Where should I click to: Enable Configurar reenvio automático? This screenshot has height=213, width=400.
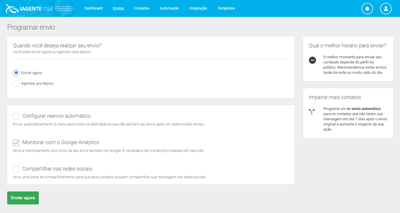(16, 116)
